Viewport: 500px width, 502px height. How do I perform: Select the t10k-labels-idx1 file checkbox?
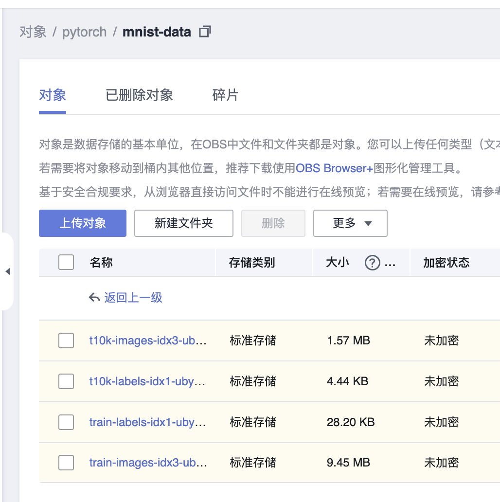(66, 381)
